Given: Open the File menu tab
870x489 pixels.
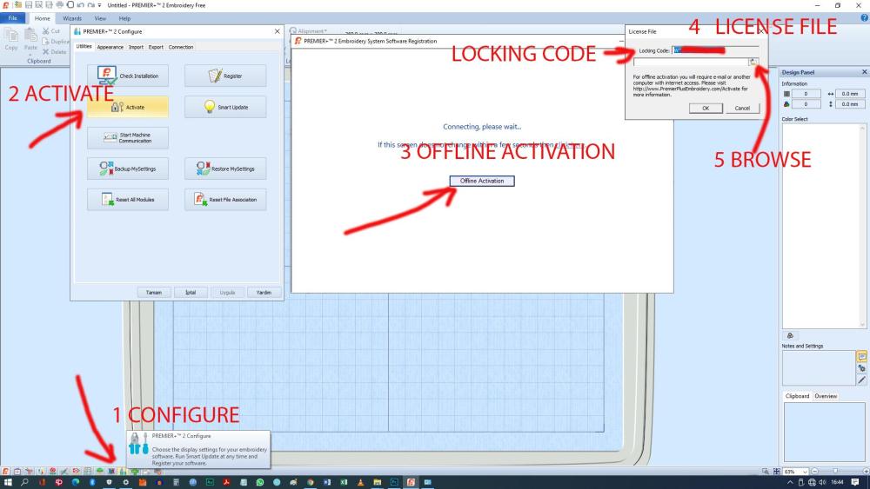Looking at the screenshot, I should (x=13, y=18).
